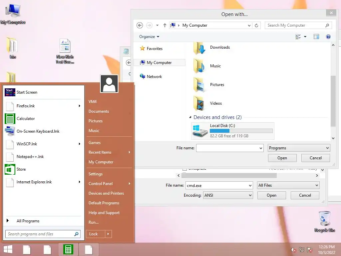Go back in Open with dialog
The image size is (341, 256).
[140, 25]
